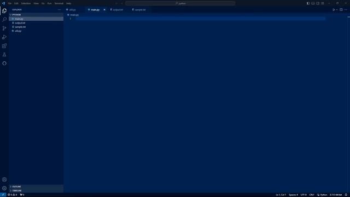Select main.py in the Explorer tree
This screenshot has width=350, height=197.
click(x=36, y=19)
